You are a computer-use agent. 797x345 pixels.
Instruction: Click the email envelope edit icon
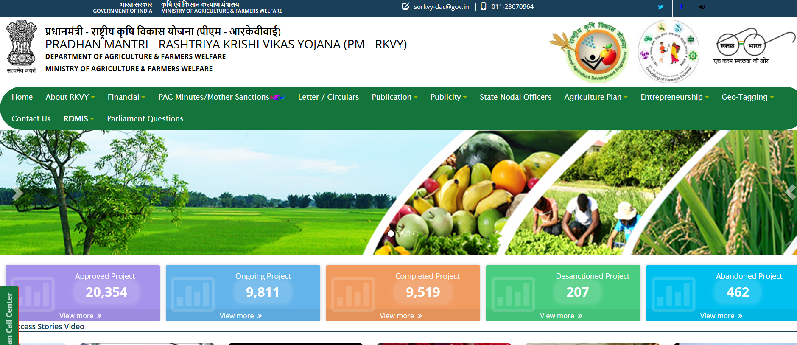405,6
